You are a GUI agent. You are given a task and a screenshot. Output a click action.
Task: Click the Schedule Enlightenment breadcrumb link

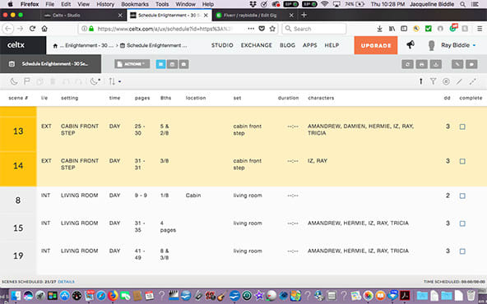154,46
